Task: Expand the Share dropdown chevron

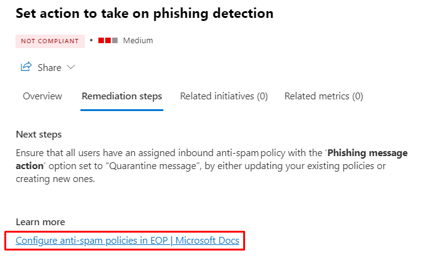Action: [x=71, y=67]
